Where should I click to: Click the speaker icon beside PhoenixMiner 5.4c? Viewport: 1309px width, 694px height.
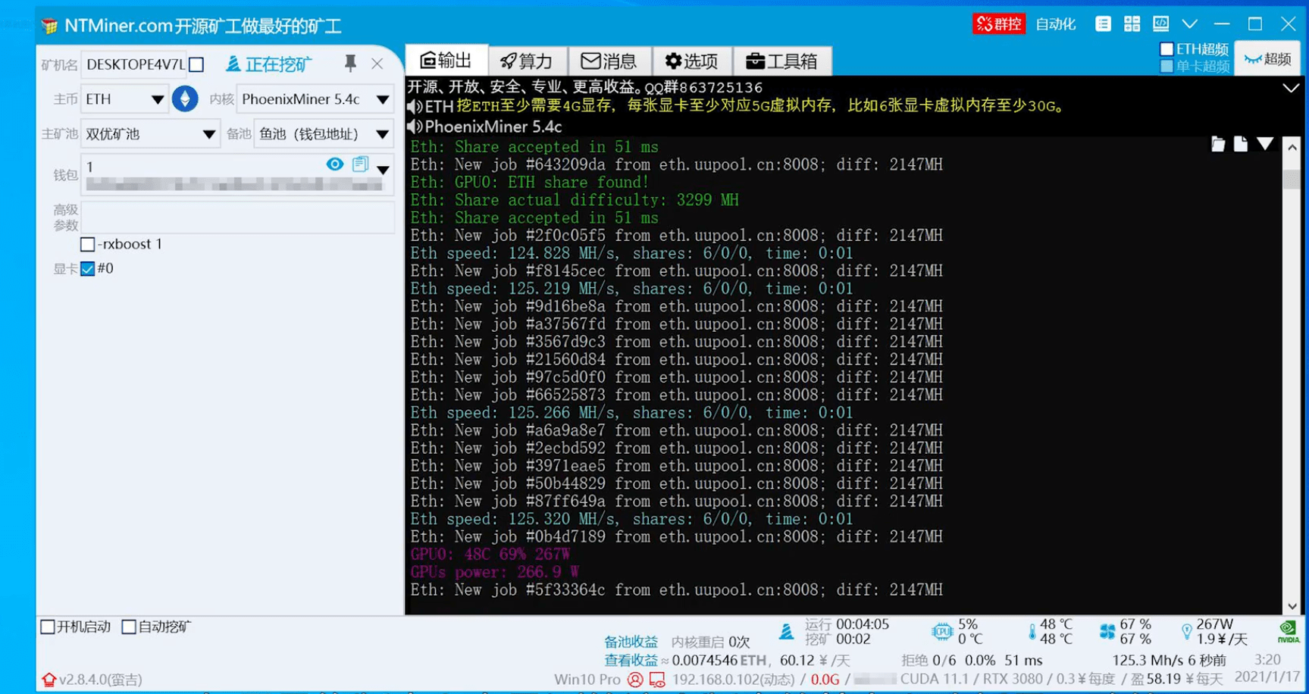pos(415,127)
